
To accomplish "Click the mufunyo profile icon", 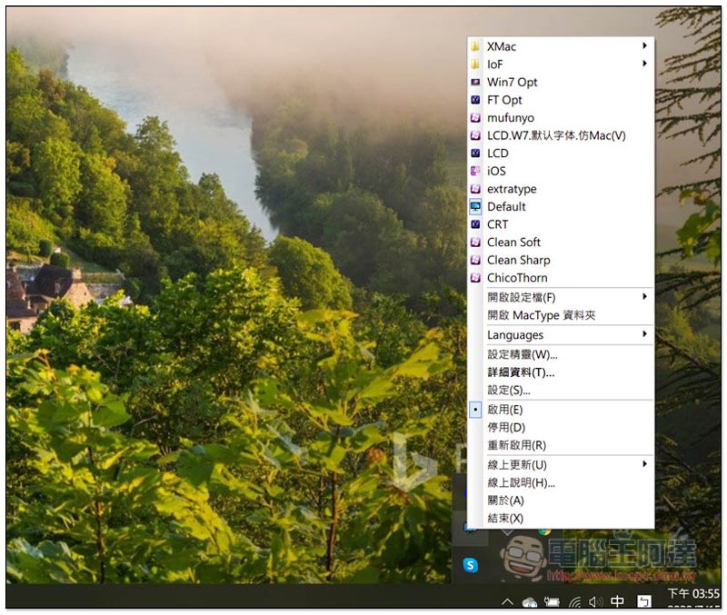I will 475,118.
